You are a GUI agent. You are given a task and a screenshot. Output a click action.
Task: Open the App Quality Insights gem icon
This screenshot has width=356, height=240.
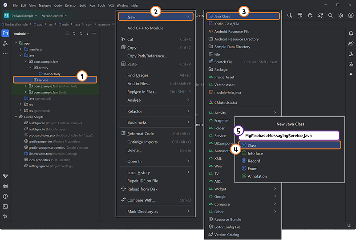5,176
